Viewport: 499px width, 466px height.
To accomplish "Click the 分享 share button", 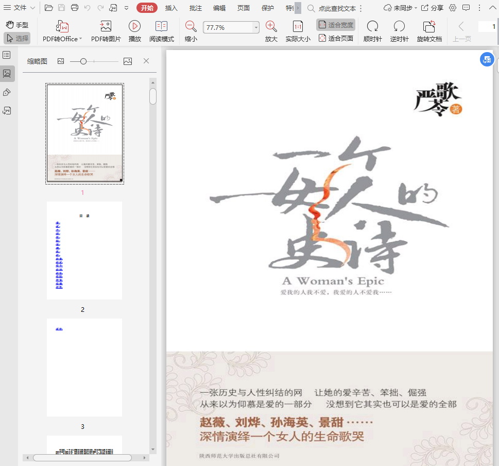I will click(432, 8).
